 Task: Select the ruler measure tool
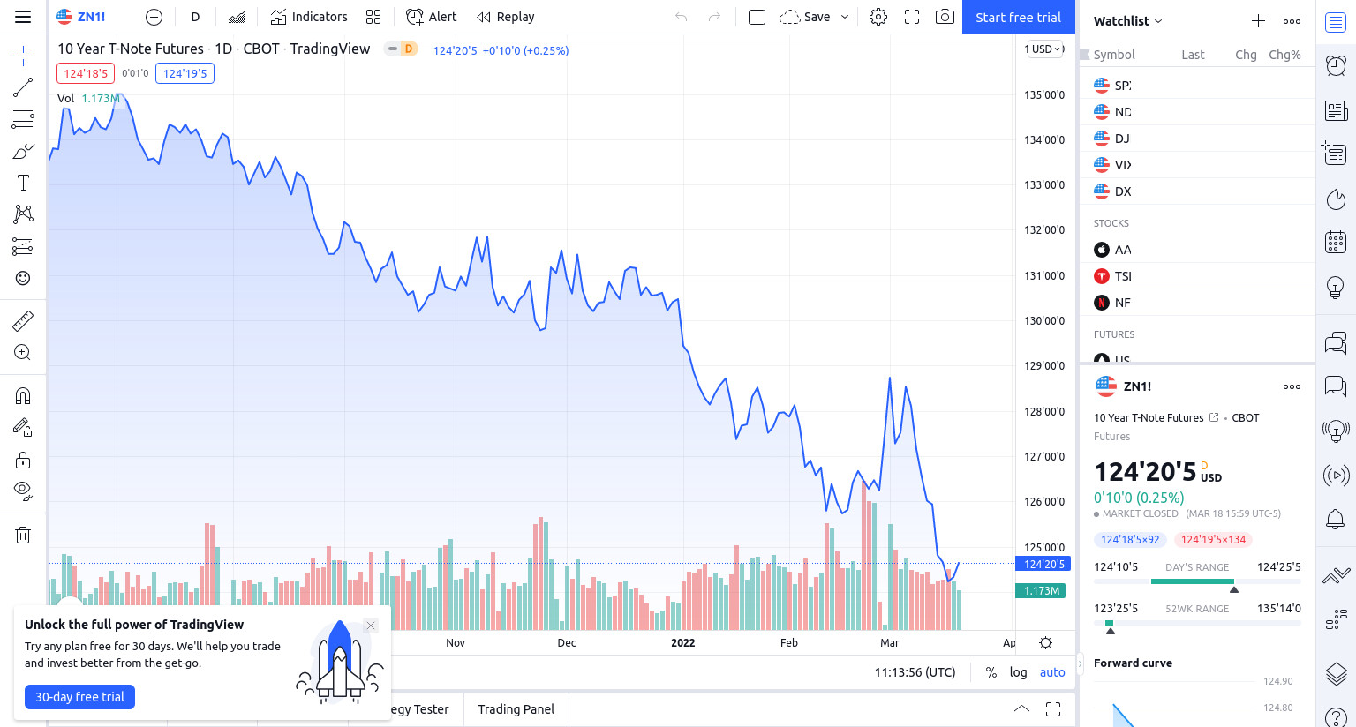tap(23, 320)
